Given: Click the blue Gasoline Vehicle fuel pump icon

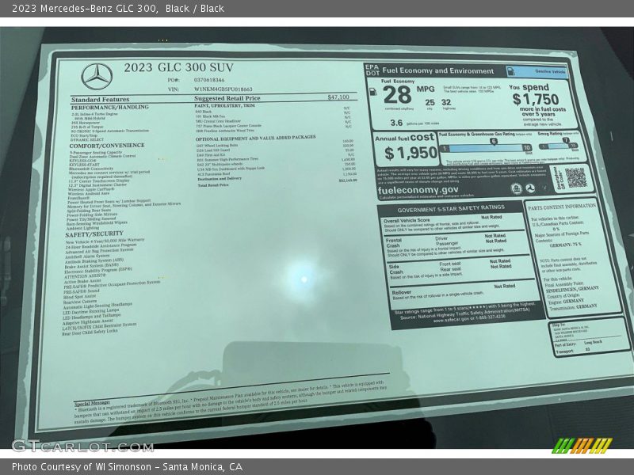Looking at the screenshot, I should point(511,72).
